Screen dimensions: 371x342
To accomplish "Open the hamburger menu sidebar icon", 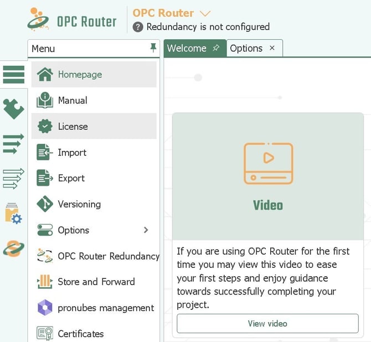I will coord(14,75).
